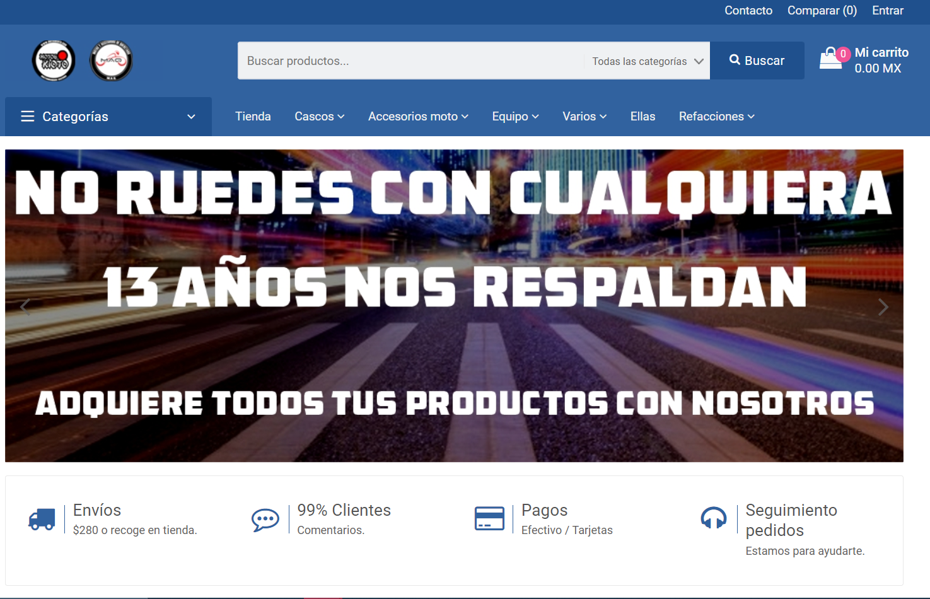Click the Pagos heading
The image size is (930, 599).
click(545, 510)
